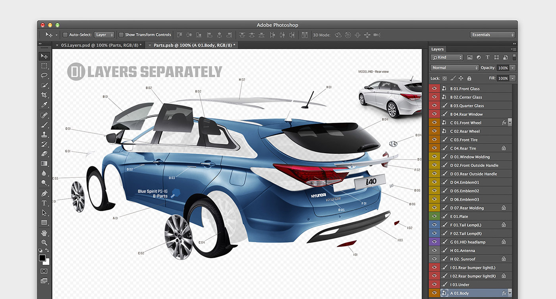556x299 pixels.
Task: Select the Zoom tool in toolbox
Action: (44, 242)
